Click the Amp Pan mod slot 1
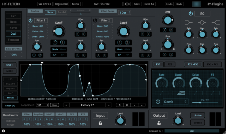 coord(164,54)
